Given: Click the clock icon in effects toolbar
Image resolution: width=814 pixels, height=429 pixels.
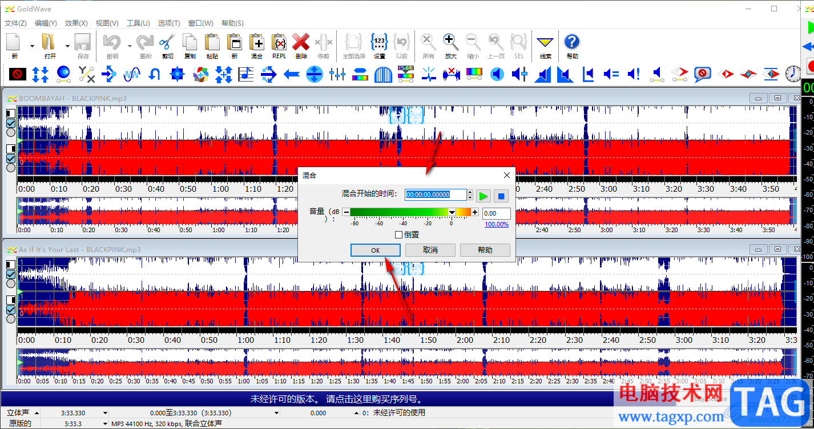Looking at the screenshot, I should point(793,74).
